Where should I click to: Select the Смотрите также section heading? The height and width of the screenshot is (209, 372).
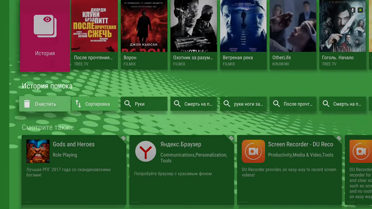(47, 127)
